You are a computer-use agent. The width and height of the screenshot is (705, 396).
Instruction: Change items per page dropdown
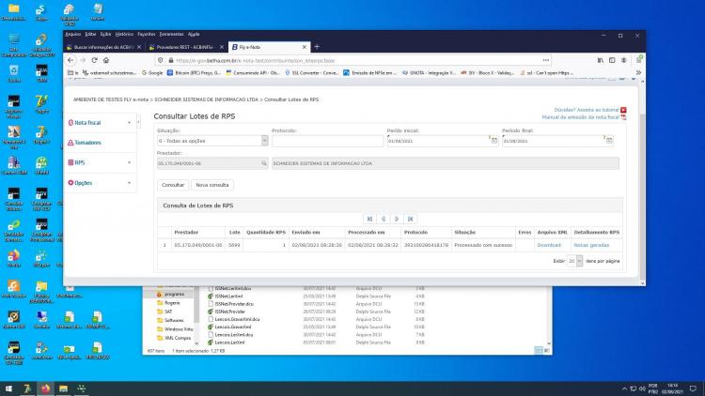click(x=574, y=261)
